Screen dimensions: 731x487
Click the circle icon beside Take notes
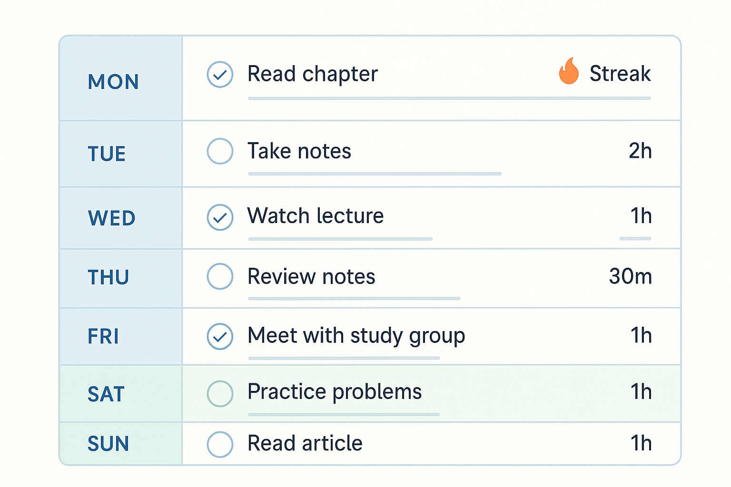(220, 151)
